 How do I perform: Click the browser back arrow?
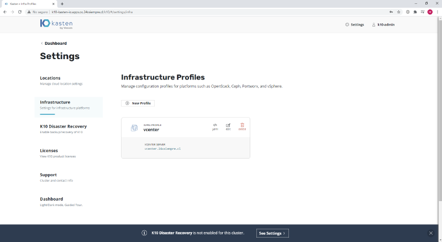click(x=5, y=12)
